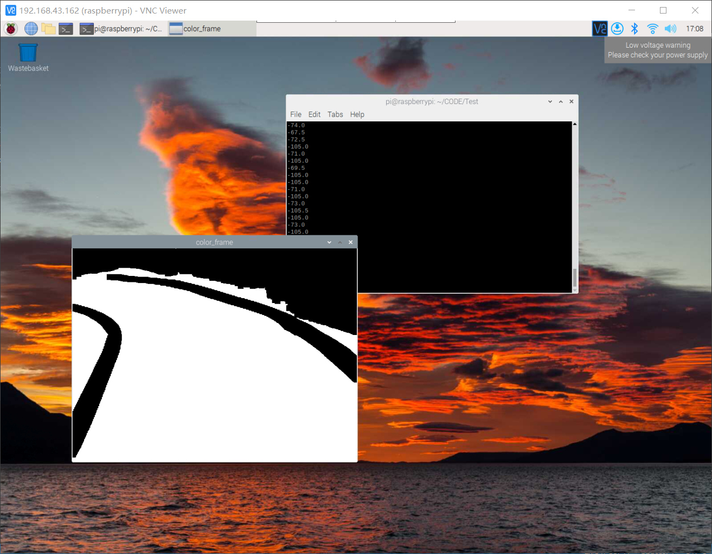Click the 17:08 clock
Screen dimensions: 712x554
695,29
